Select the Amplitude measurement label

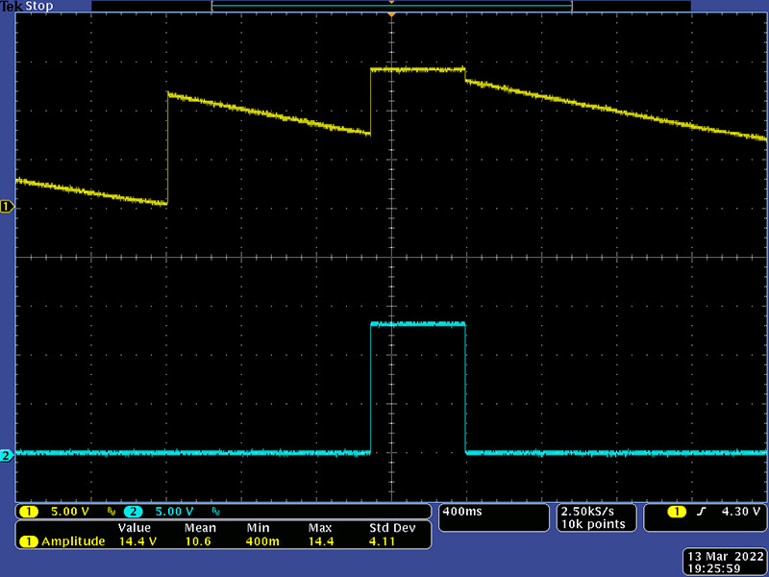73,541
